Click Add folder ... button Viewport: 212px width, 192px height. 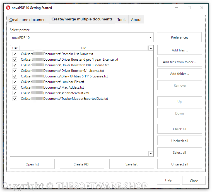(x=180, y=74)
